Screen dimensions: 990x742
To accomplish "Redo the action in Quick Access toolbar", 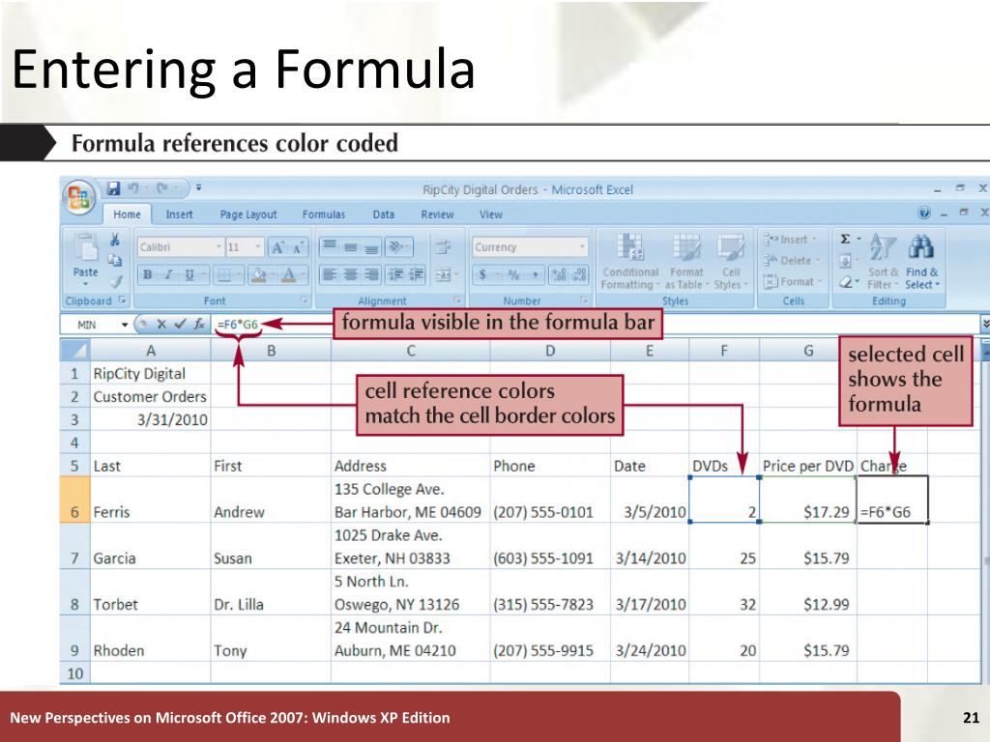I will click(x=162, y=188).
